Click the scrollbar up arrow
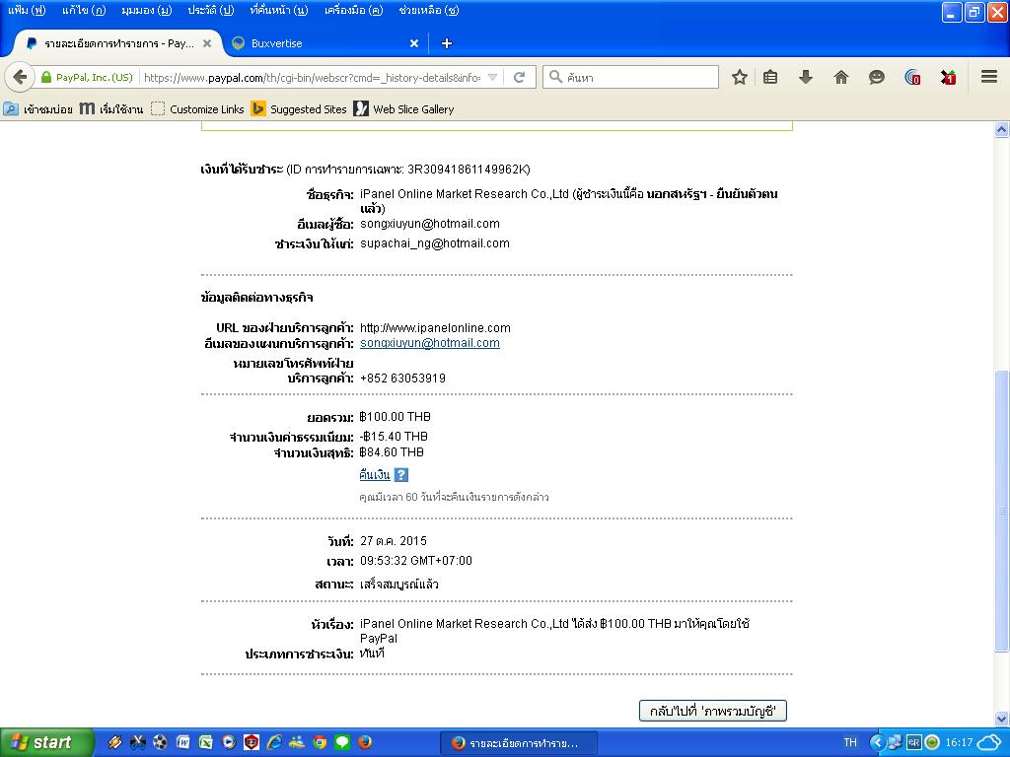 (x=1002, y=129)
